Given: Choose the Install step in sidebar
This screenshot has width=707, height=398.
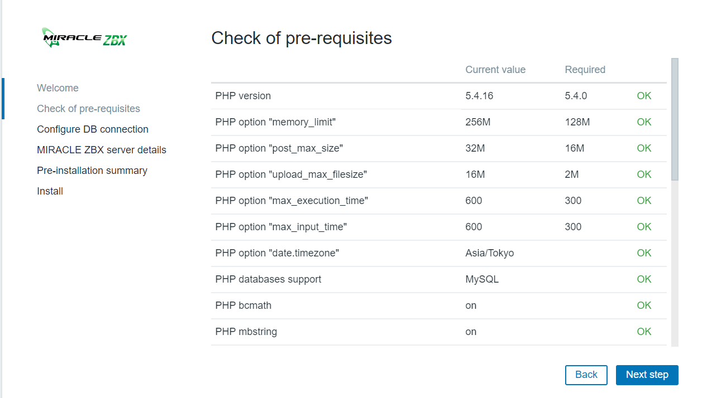Looking at the screenshot, I should coord(50,191).
